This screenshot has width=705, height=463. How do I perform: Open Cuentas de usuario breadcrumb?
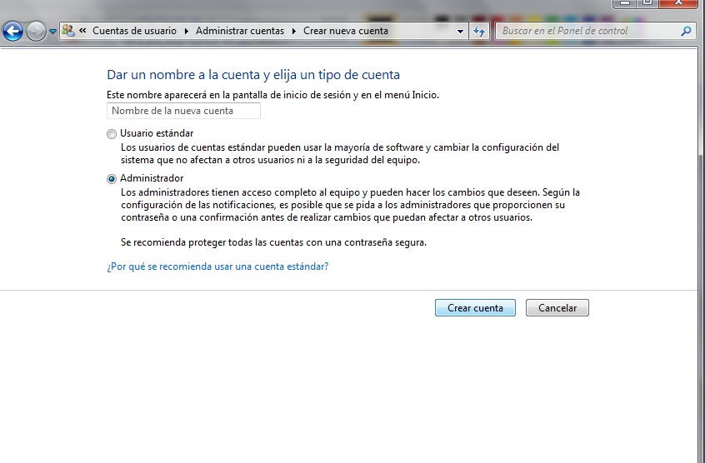(x=134, y=31)
